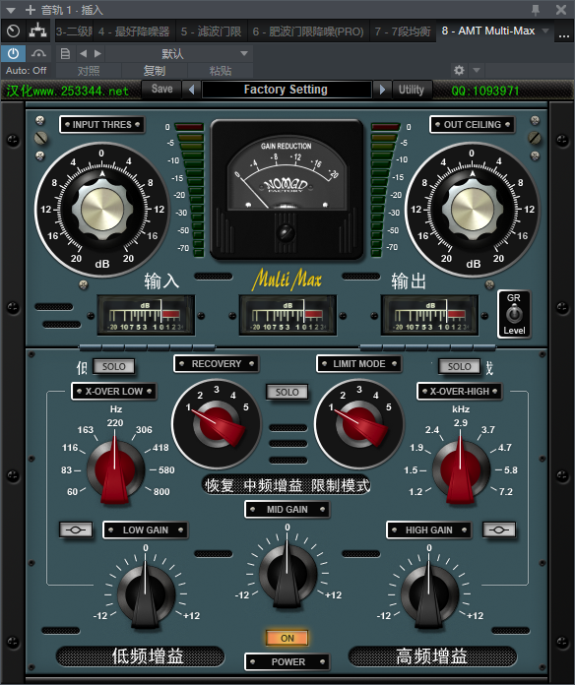Click the Save preset button
The image size is (575, 685).
(x=162, y=90)
